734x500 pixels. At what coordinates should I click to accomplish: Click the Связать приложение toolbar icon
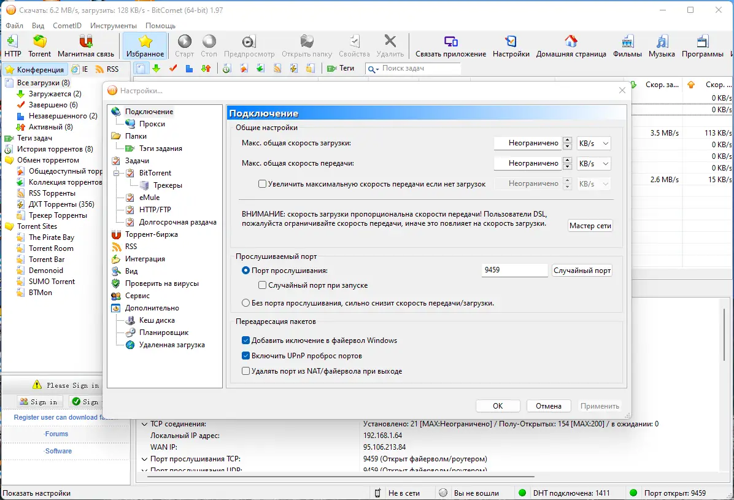[x=451, y=46]
